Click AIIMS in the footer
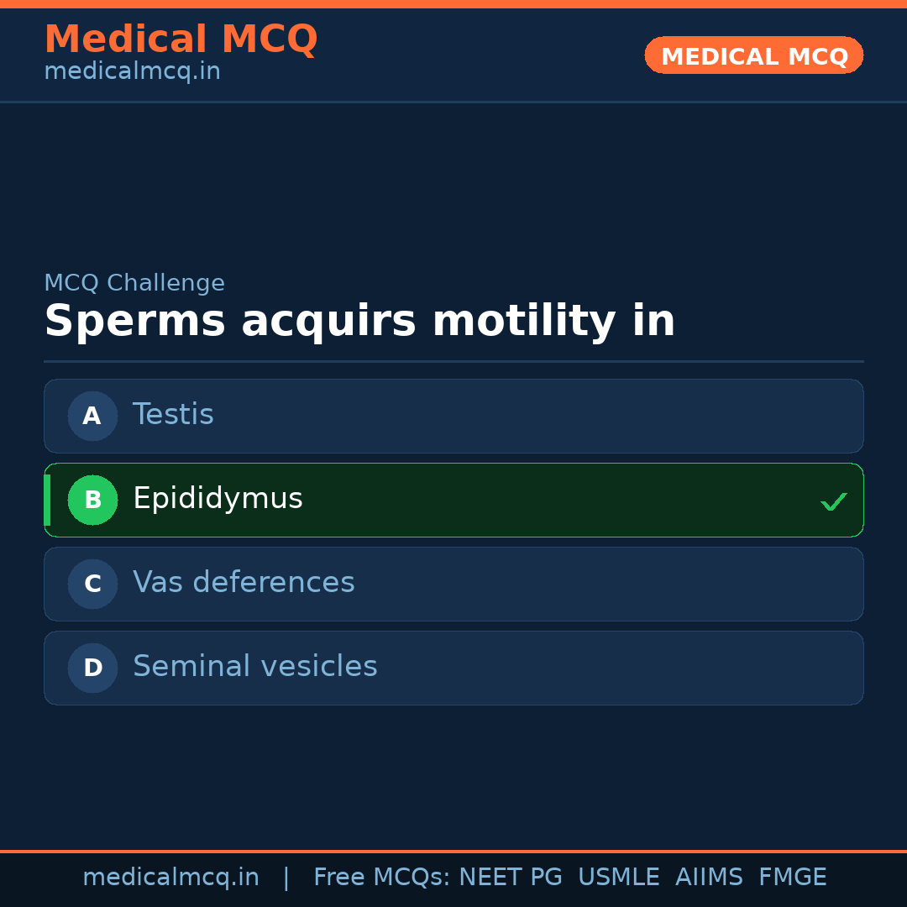This screenshot has width=907, height=907. 709,878
